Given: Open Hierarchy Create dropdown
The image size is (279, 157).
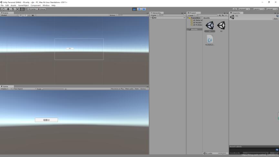Looking at the screenshot, I should click(x=154, y=15).
